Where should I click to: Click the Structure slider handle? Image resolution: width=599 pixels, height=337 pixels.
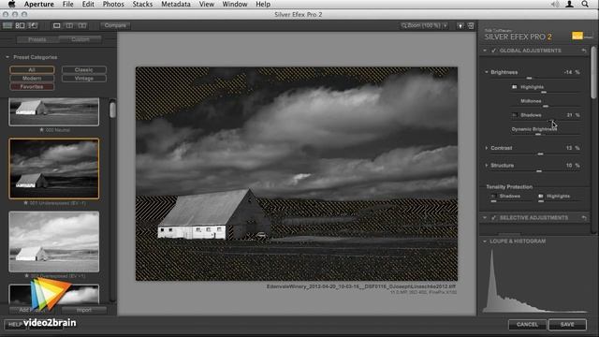point(539,171)
